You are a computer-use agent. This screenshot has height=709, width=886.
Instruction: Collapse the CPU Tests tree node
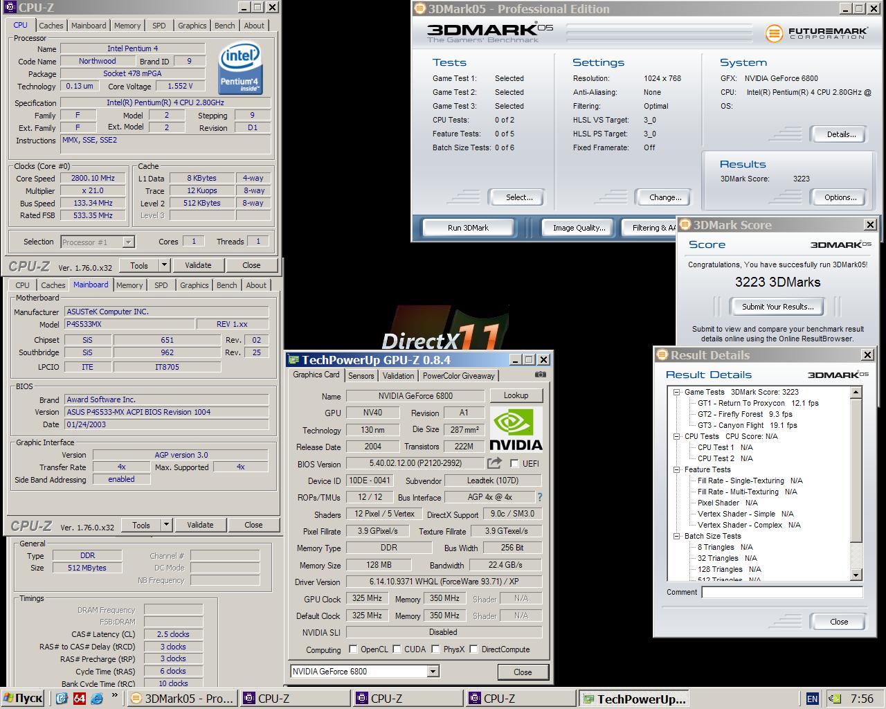tap(676, 436)
